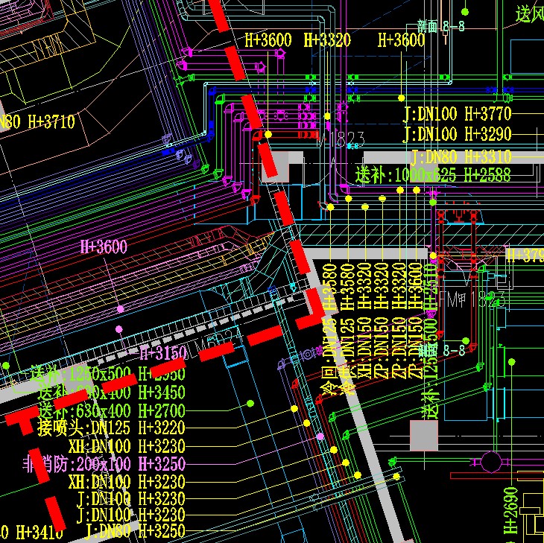
Task: Click the J:DN100 H+3770 pipe annotation
Action: [x=457, y=114]
